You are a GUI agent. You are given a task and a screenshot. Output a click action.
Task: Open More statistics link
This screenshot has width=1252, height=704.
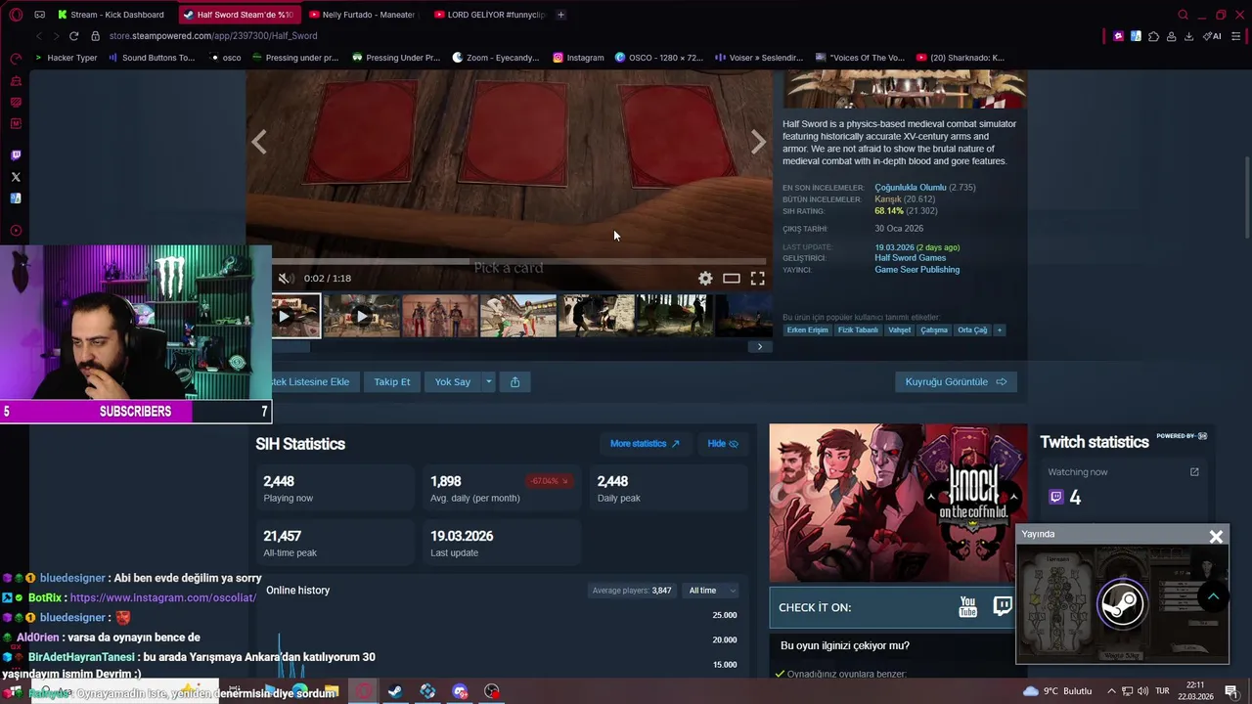[x=645, y=444]
